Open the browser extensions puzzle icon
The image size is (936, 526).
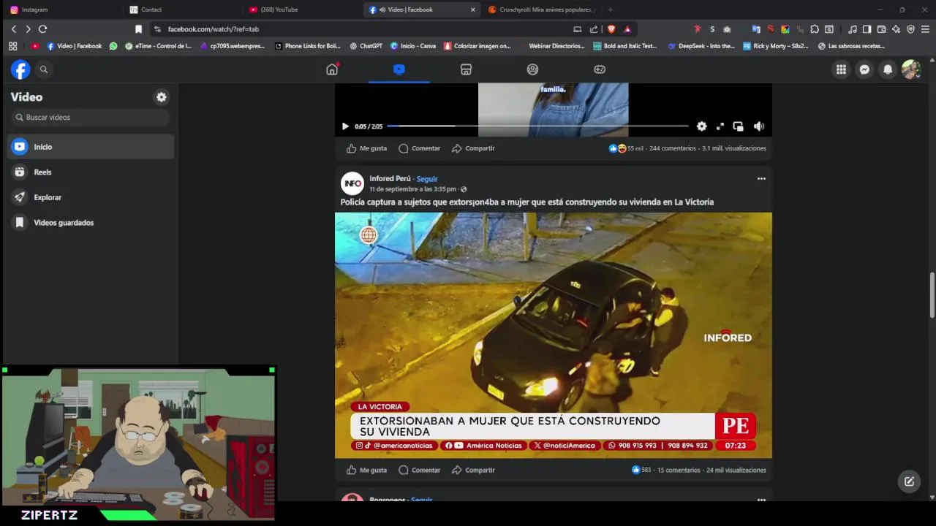coord(814,29)
